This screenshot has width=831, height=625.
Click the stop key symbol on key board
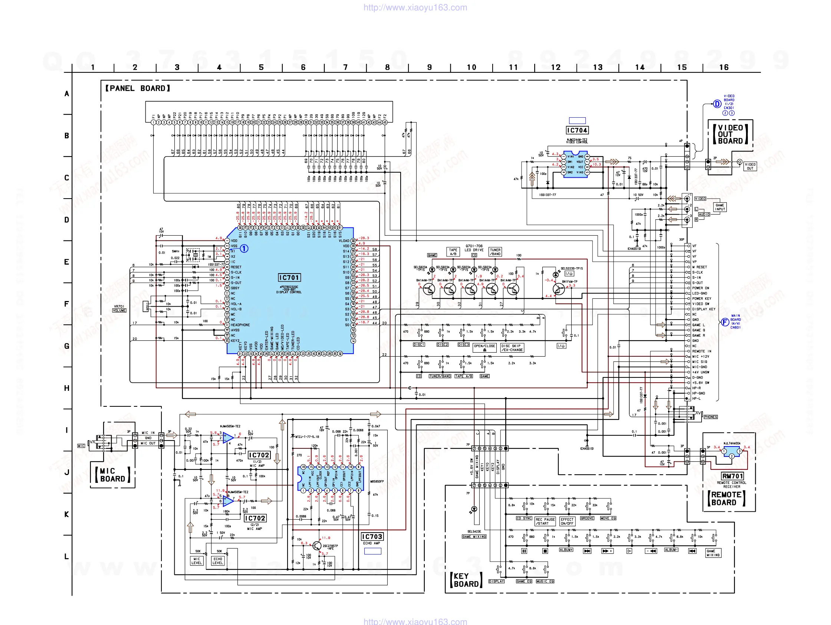pos(545,551)
